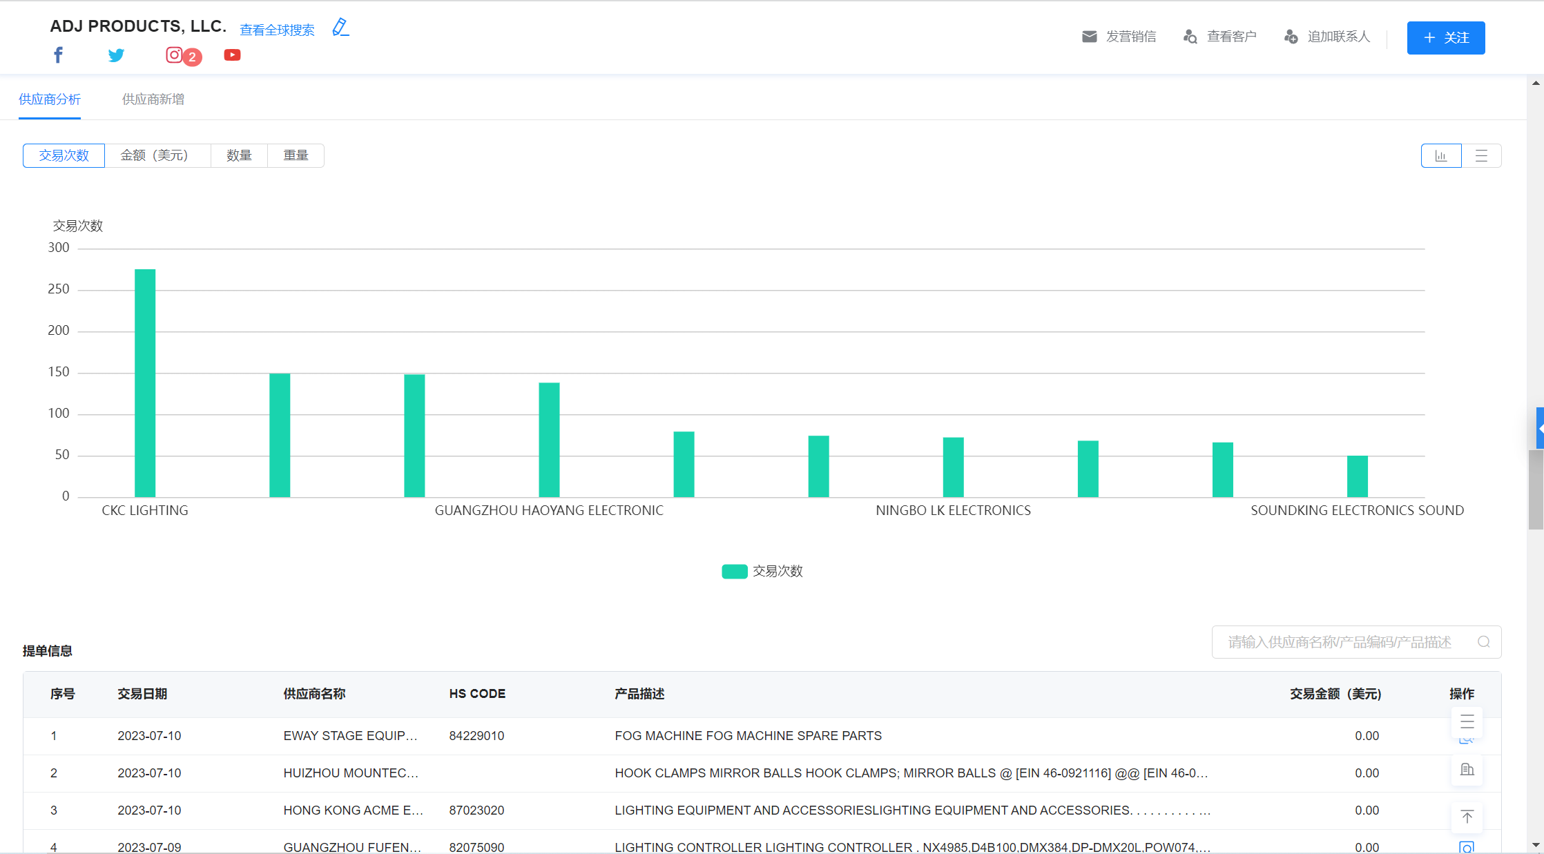Click the scrollbar down arrow
The image size is (1544, 854).
[x=1536, y=844]
